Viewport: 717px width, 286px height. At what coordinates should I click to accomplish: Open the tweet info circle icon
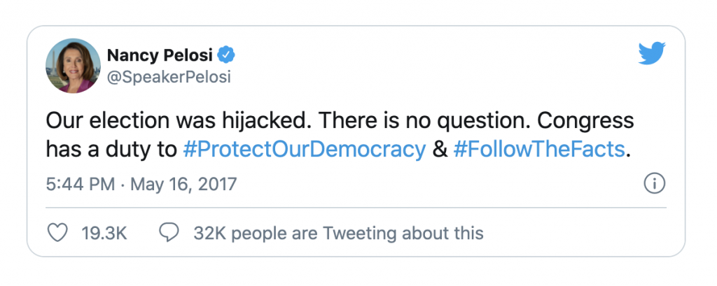[654, 185]
